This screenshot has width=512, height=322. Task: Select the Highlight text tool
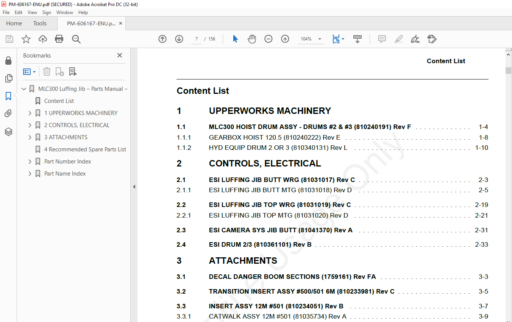tap(398, 39)
